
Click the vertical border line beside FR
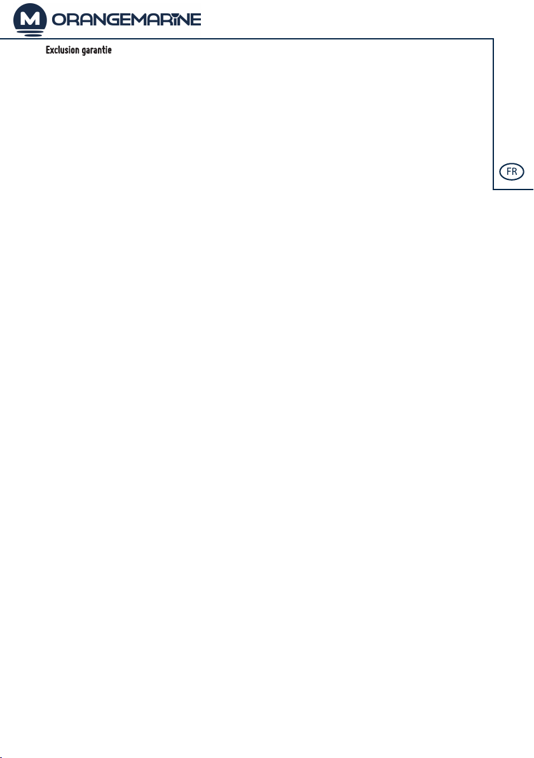click(493, 114)
